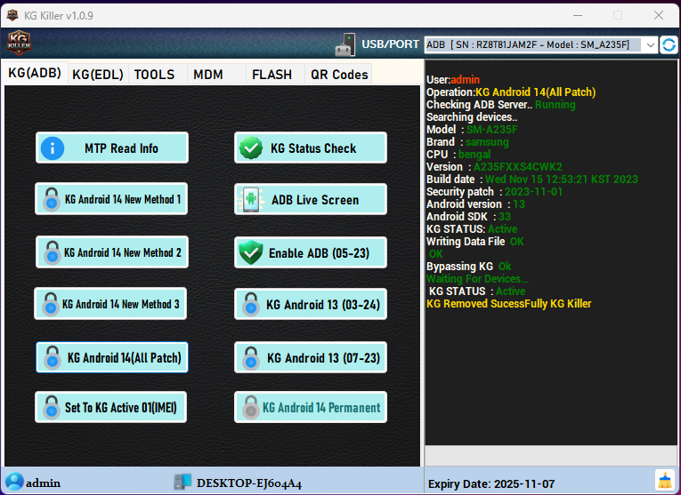
Task: Click the clear log broom icon
Action: [x=664, y=481]
